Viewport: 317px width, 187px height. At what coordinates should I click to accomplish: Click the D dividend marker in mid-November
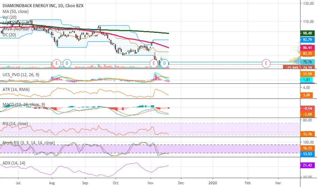click(x=164, y=63)
